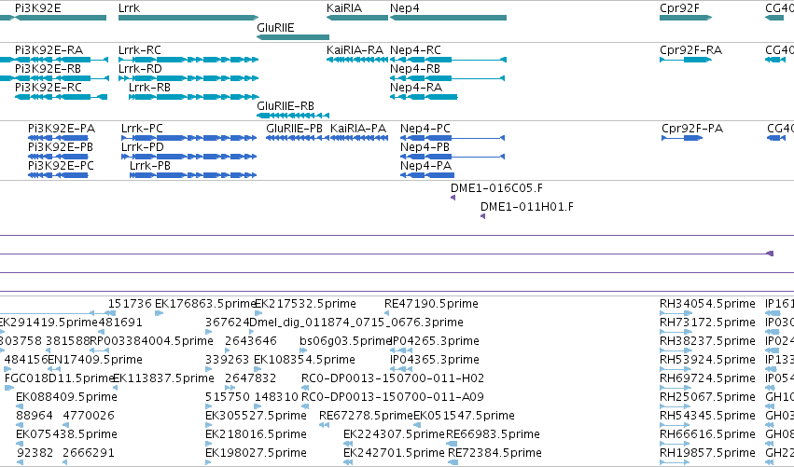Select the GluRIIE gene feature
This screenshot has width=794, height=467.
tap(293, 37)
